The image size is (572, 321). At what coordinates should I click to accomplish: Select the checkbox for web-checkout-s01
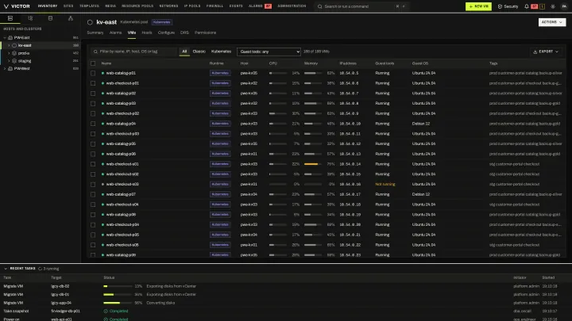[x=93, y=164]
